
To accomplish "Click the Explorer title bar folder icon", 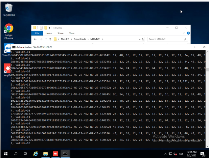I will [x=35, y=28].
